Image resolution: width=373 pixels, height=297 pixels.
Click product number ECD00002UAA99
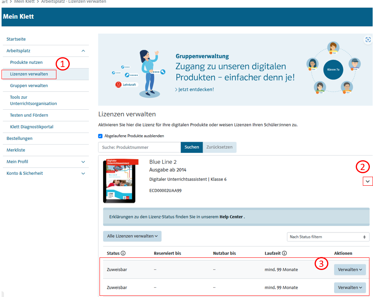click(165, 191)
